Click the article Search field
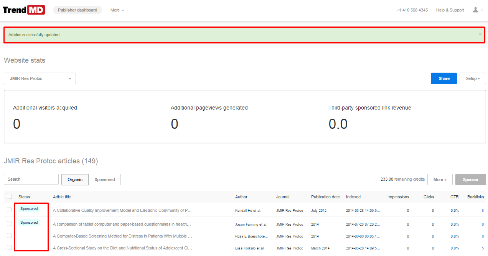The image size is (488, 256). (x=31, y=179)
